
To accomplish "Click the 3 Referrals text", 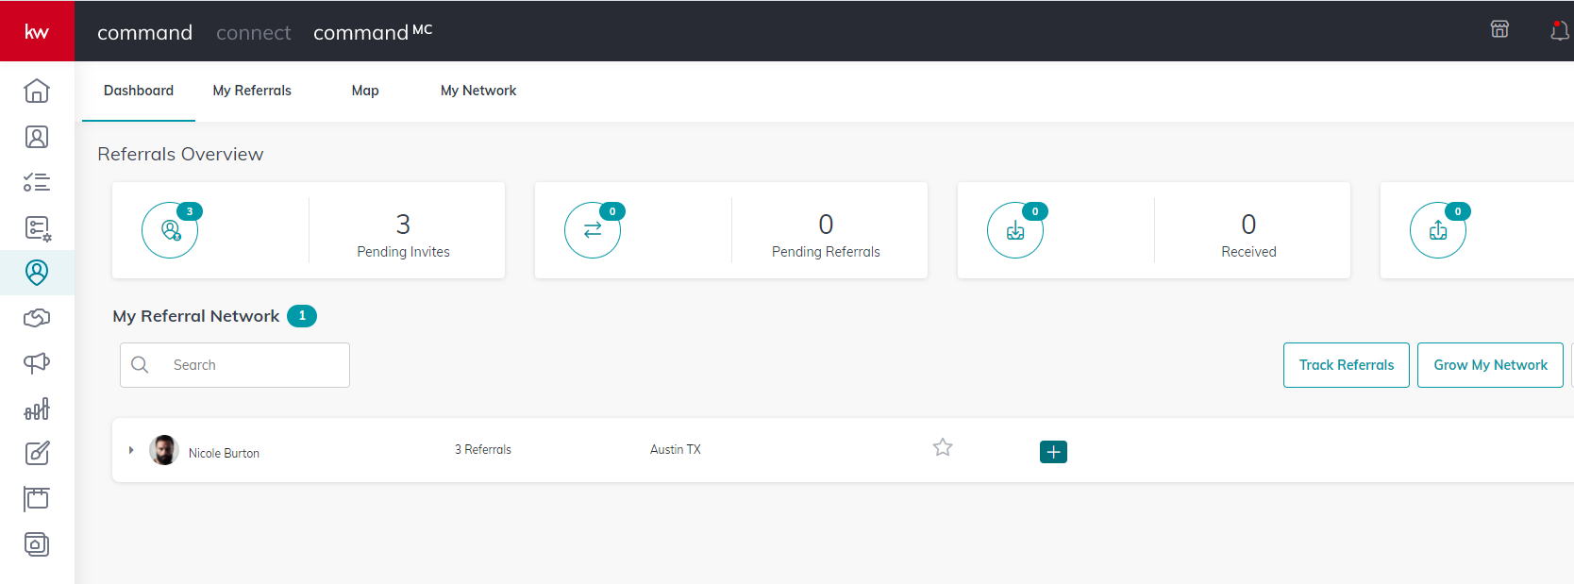I will click(483, 450).
